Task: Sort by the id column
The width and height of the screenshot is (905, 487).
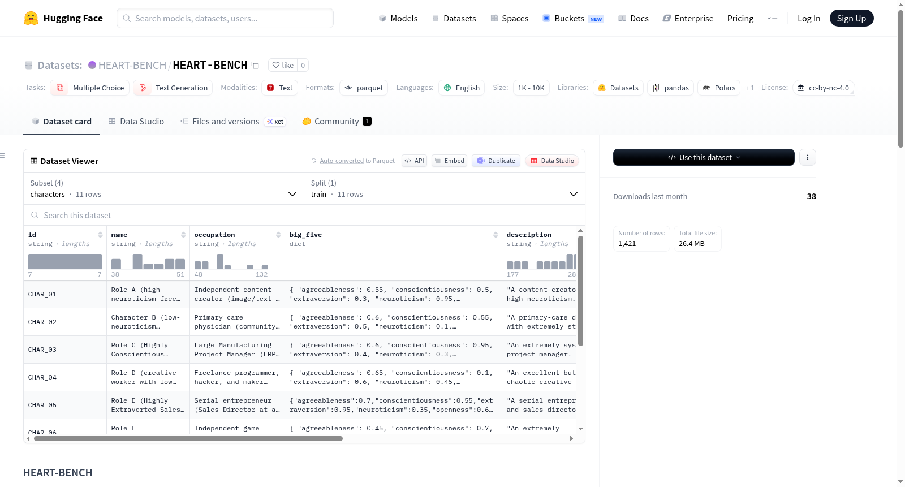Action: pos(100,235)
